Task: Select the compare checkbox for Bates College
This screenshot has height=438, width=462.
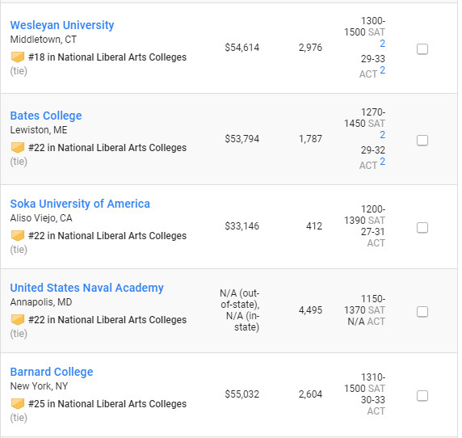Action: (x=422, y=141)
